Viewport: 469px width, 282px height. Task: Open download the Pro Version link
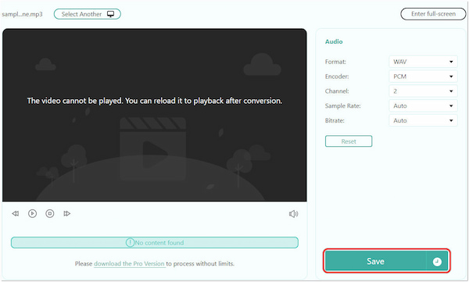click(x=129, y=264)
